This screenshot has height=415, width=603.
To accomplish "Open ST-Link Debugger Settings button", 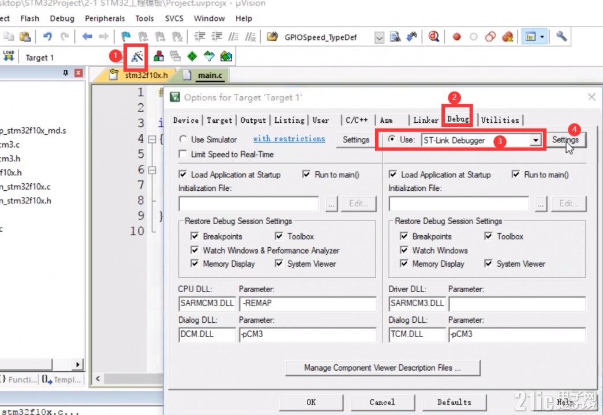I will (x=565, y=140).
